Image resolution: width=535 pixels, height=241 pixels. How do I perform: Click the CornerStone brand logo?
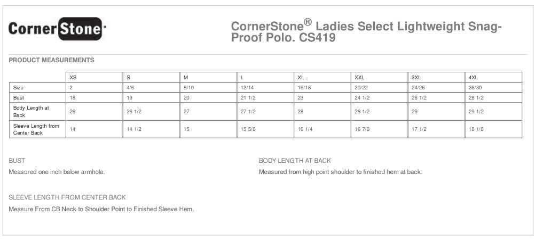(x=56, y=31)
